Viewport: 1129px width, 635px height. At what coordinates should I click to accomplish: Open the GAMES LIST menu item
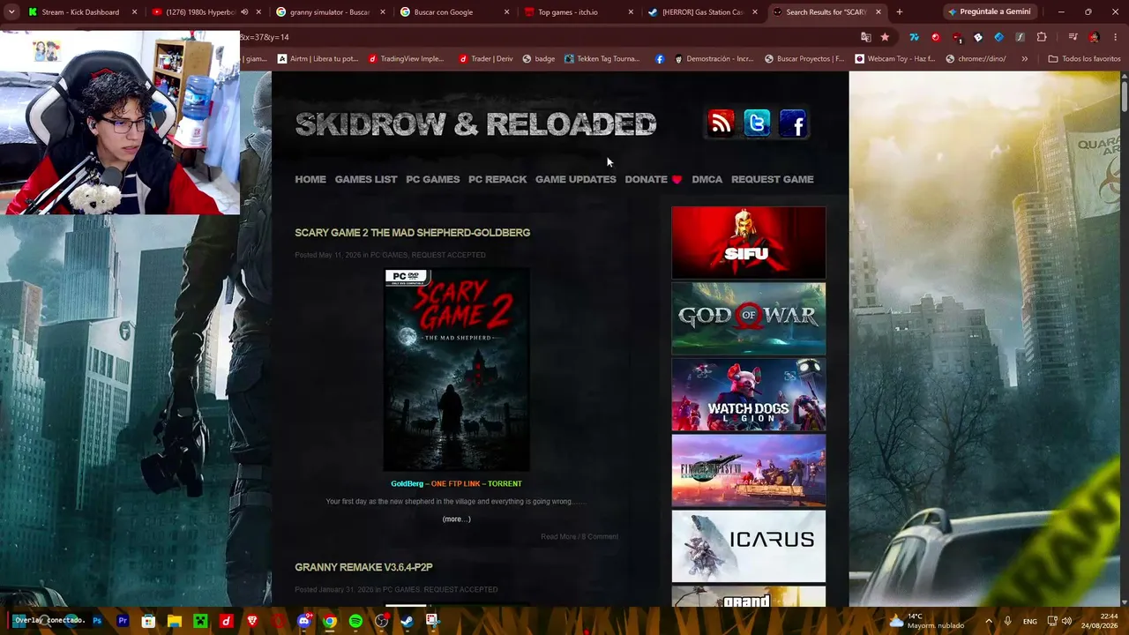point(366,179)
